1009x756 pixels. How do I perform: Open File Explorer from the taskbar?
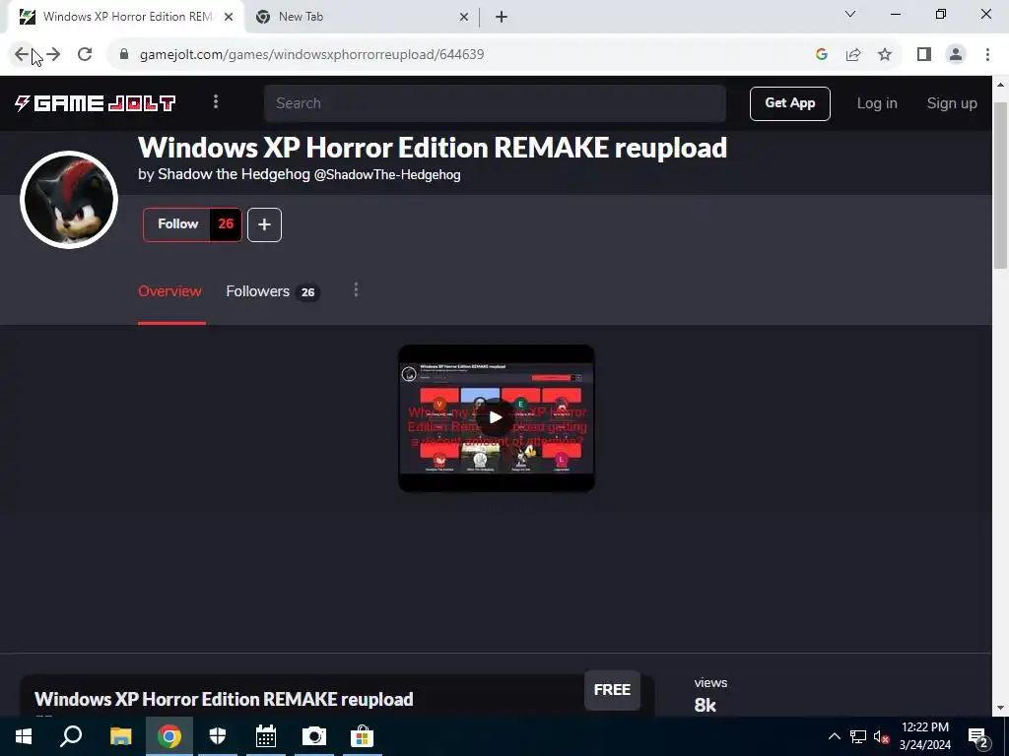click(x=120, y=736)
